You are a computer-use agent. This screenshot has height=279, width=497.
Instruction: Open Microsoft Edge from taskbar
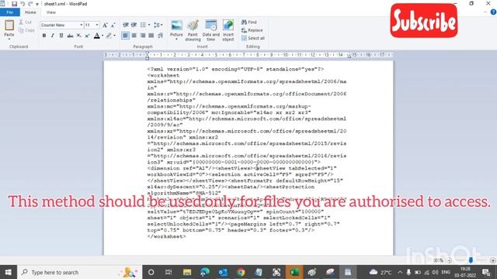tap(205, 272)
